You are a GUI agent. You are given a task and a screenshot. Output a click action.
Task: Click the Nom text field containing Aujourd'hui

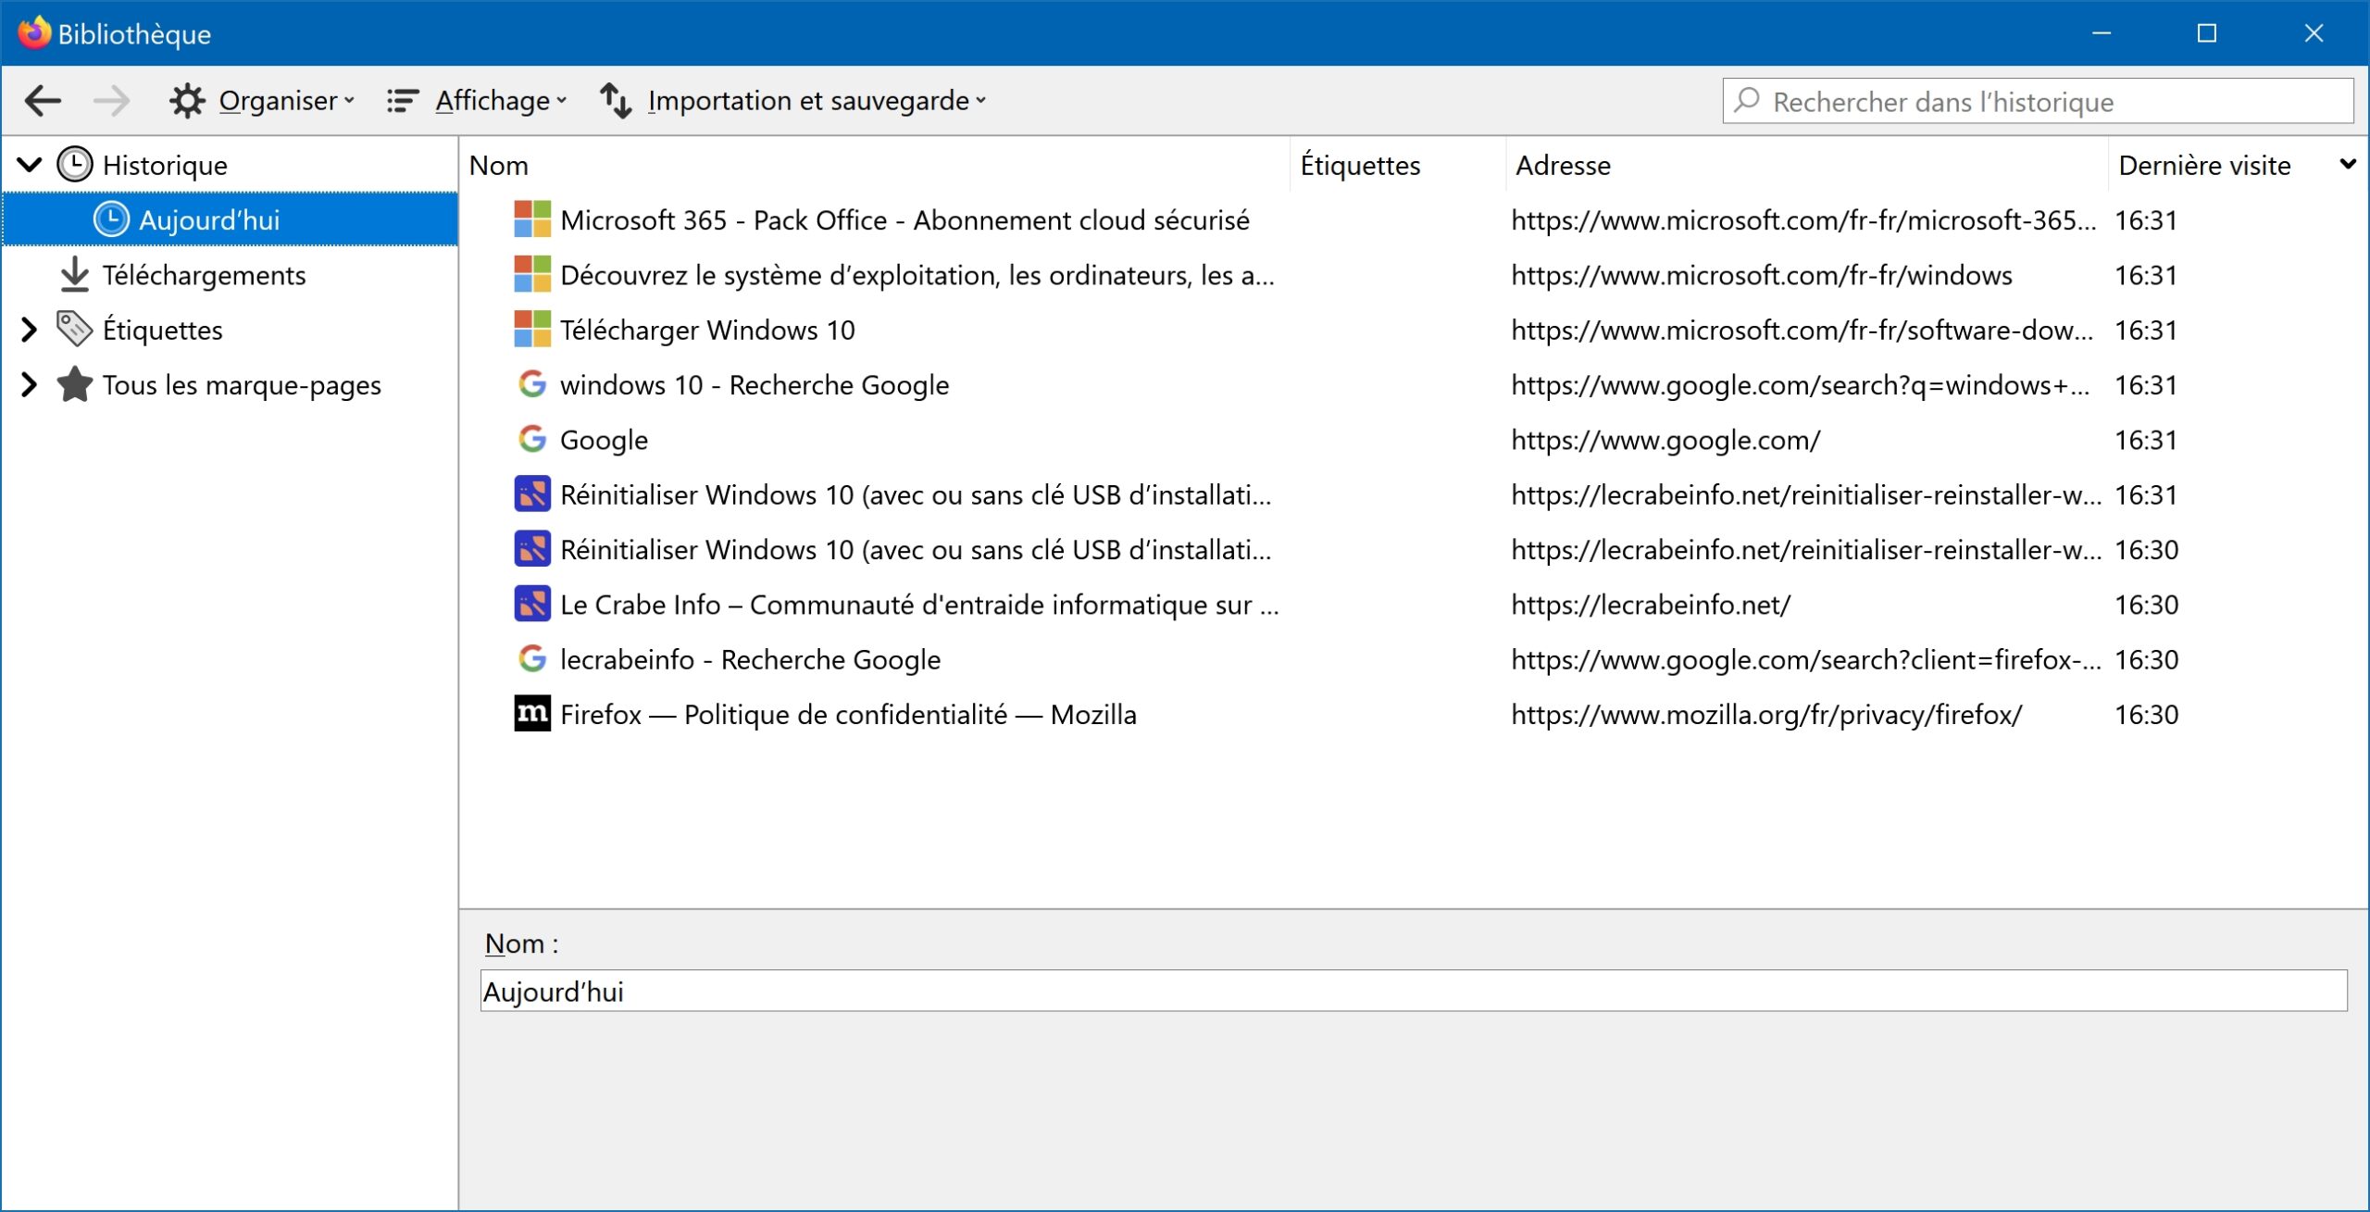click(x=1414, y=991)
